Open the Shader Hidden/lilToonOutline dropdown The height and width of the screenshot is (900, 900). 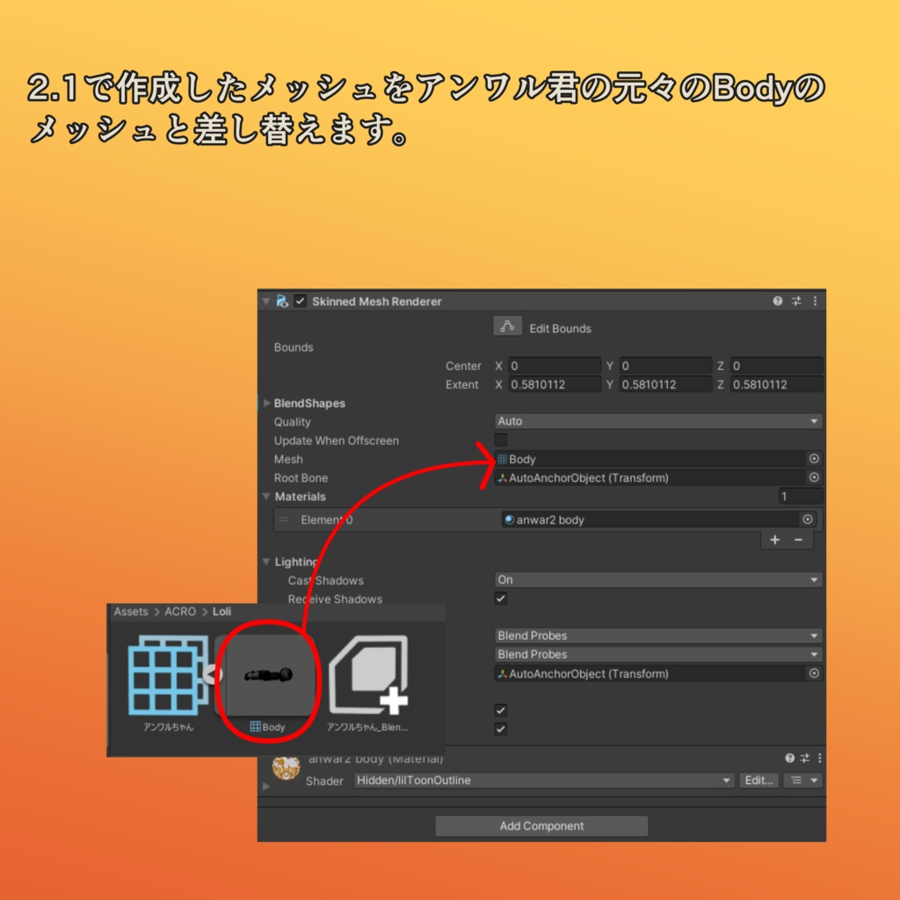click(544, 780)
